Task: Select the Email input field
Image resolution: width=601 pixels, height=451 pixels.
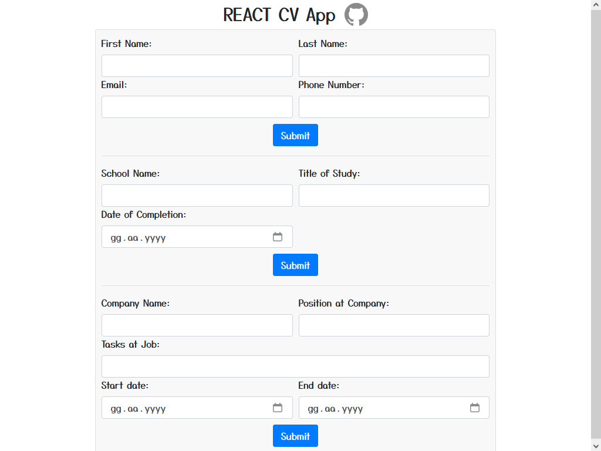Action: click(x=197, y=106)
